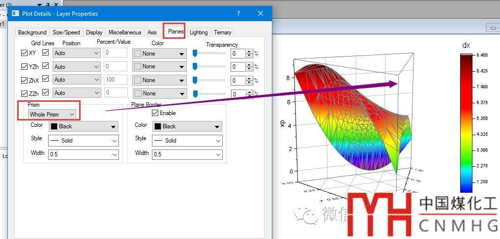Image resolution: width=500 pixels, height=239 pixels.
Task: Open the Plane Border Width dropdown
Action: (187, 154)
